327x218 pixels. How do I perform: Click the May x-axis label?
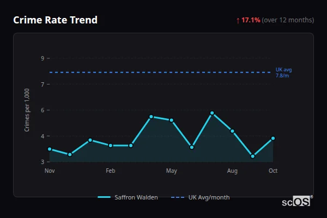(x=172, y=171)
